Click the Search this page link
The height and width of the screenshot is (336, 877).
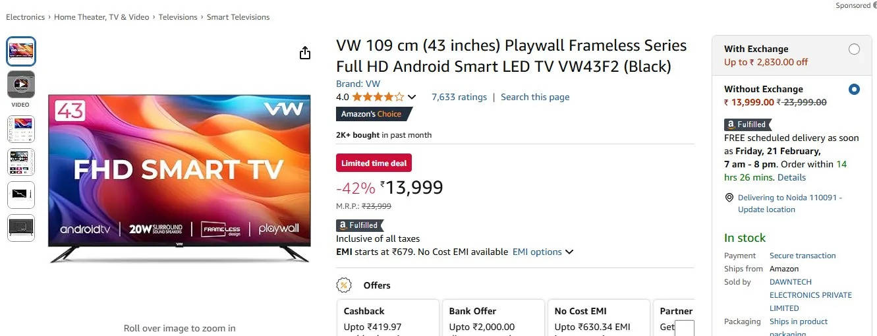coord(535,97)
